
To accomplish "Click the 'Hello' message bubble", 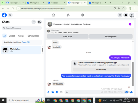I will (x=55, y=43).
